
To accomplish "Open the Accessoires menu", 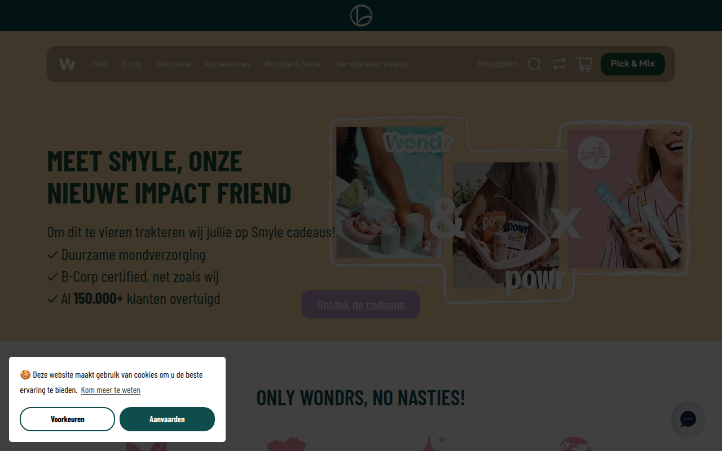I will 227,64.
